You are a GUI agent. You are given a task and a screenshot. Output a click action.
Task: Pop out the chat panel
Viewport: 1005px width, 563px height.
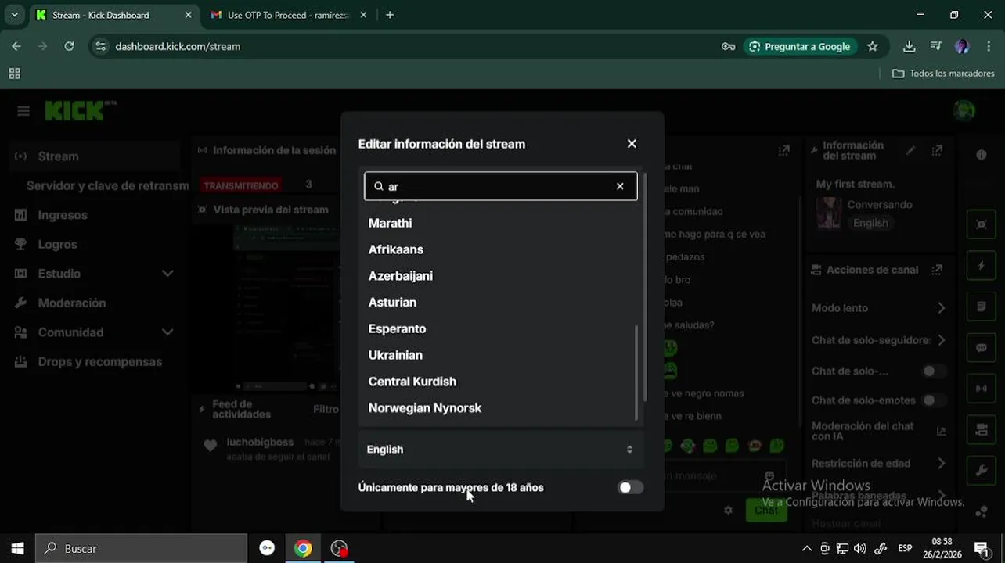pyautogui.click(x=783, y=150)
